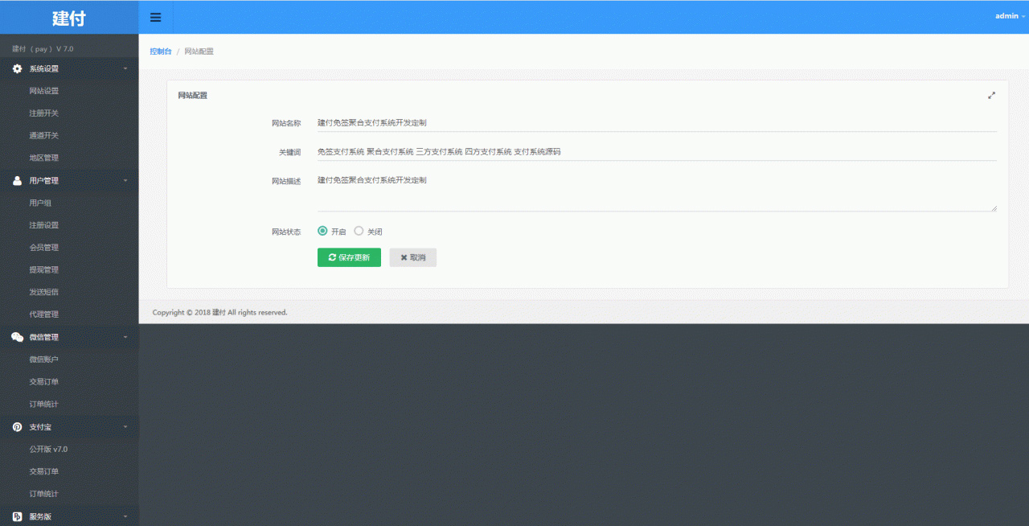Click the 网站名称 input field
Screen dimensions: 1029x526
656,123
